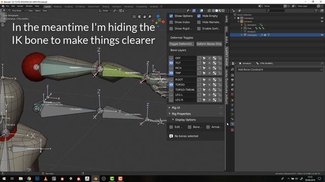This screenshot has width=325, height=182.
Task: Click the Pose menu in viewport header
Action: (x=45, y=11)
